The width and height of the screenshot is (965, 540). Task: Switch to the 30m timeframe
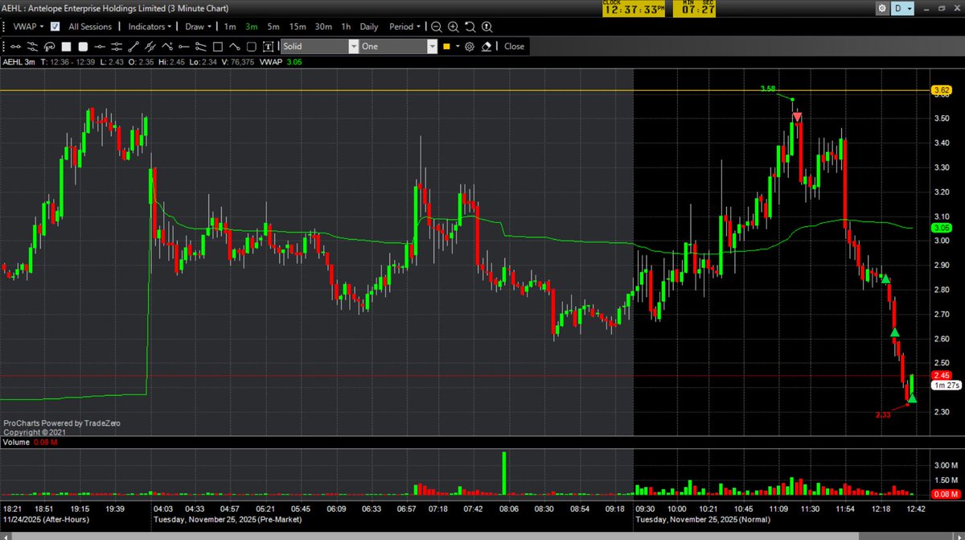(323, 27)
